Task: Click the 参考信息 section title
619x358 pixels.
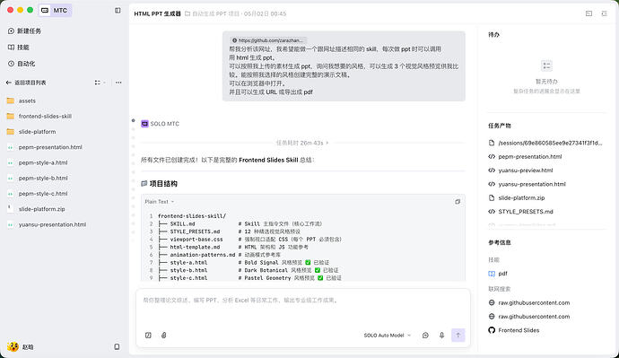Action: coord(500,242)
